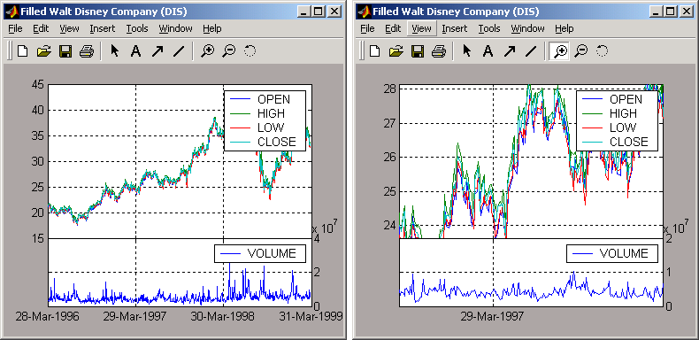Click Print icon in left window
This screenshot has height=340, width=699.
(x=87, y=51)
